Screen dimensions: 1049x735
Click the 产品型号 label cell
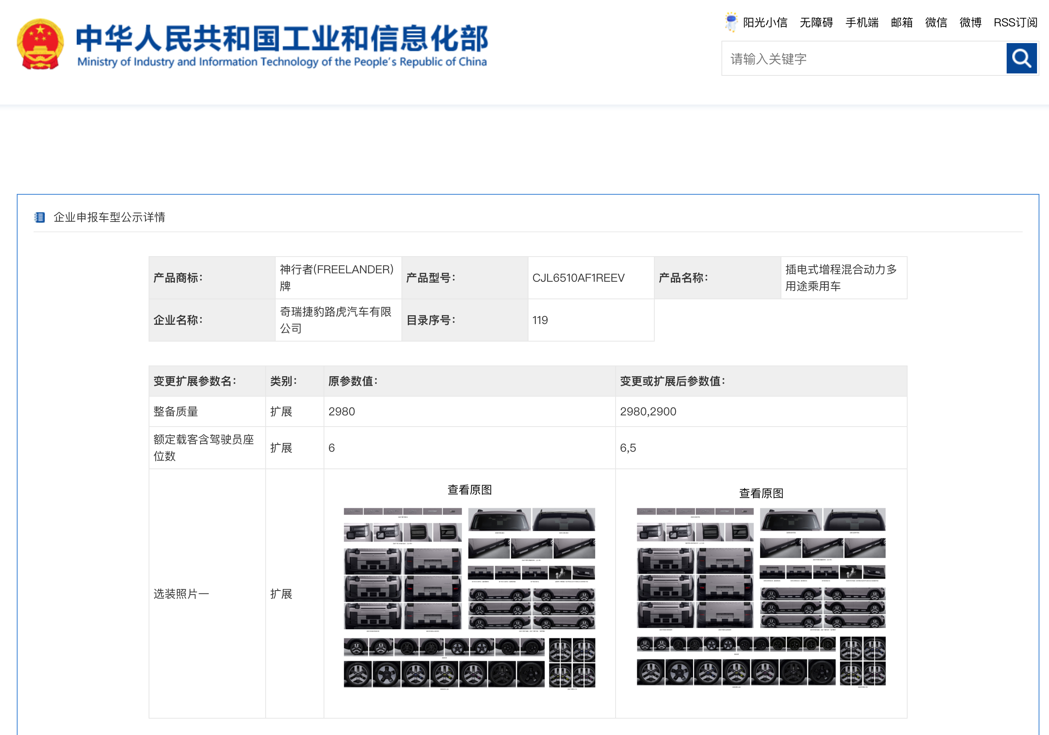[465, 277]
